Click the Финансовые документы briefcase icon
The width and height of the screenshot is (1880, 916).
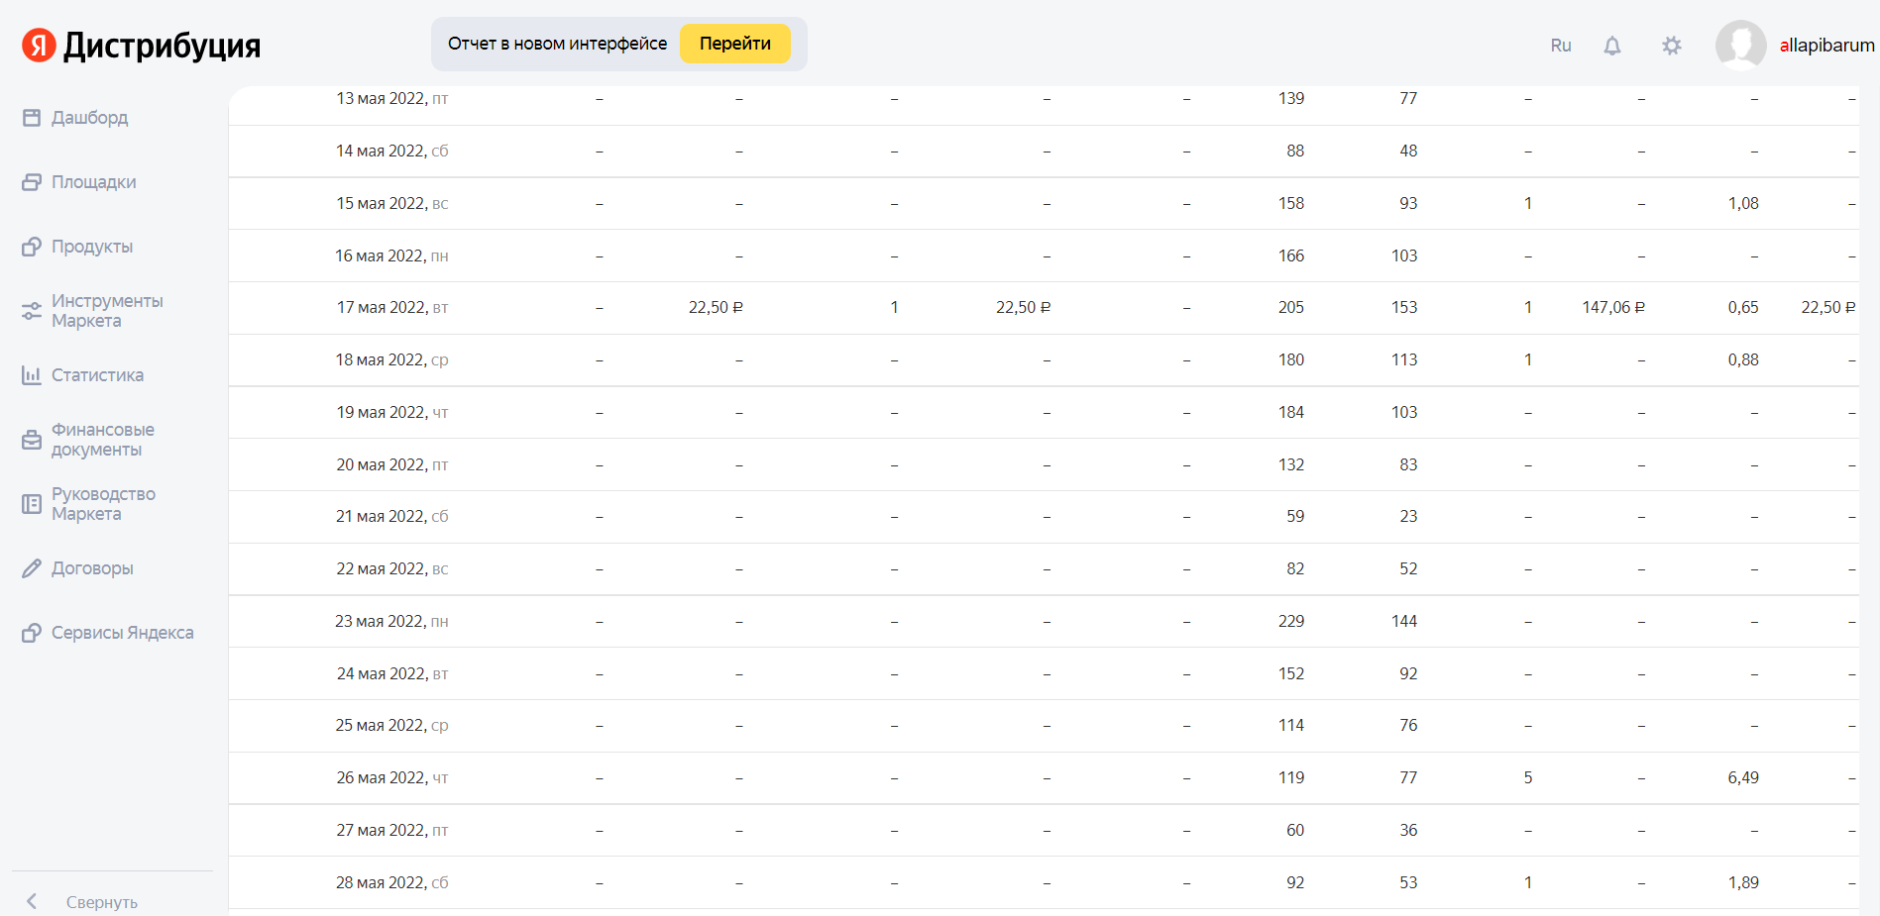point(32,440)
